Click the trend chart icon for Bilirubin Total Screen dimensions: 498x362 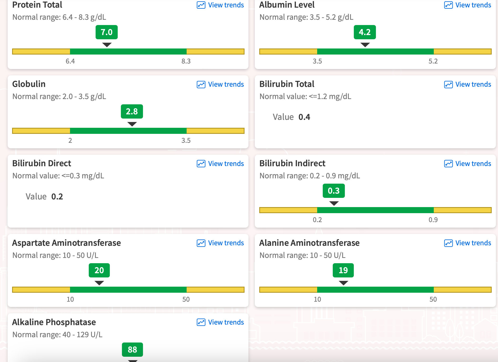point(449,84)
